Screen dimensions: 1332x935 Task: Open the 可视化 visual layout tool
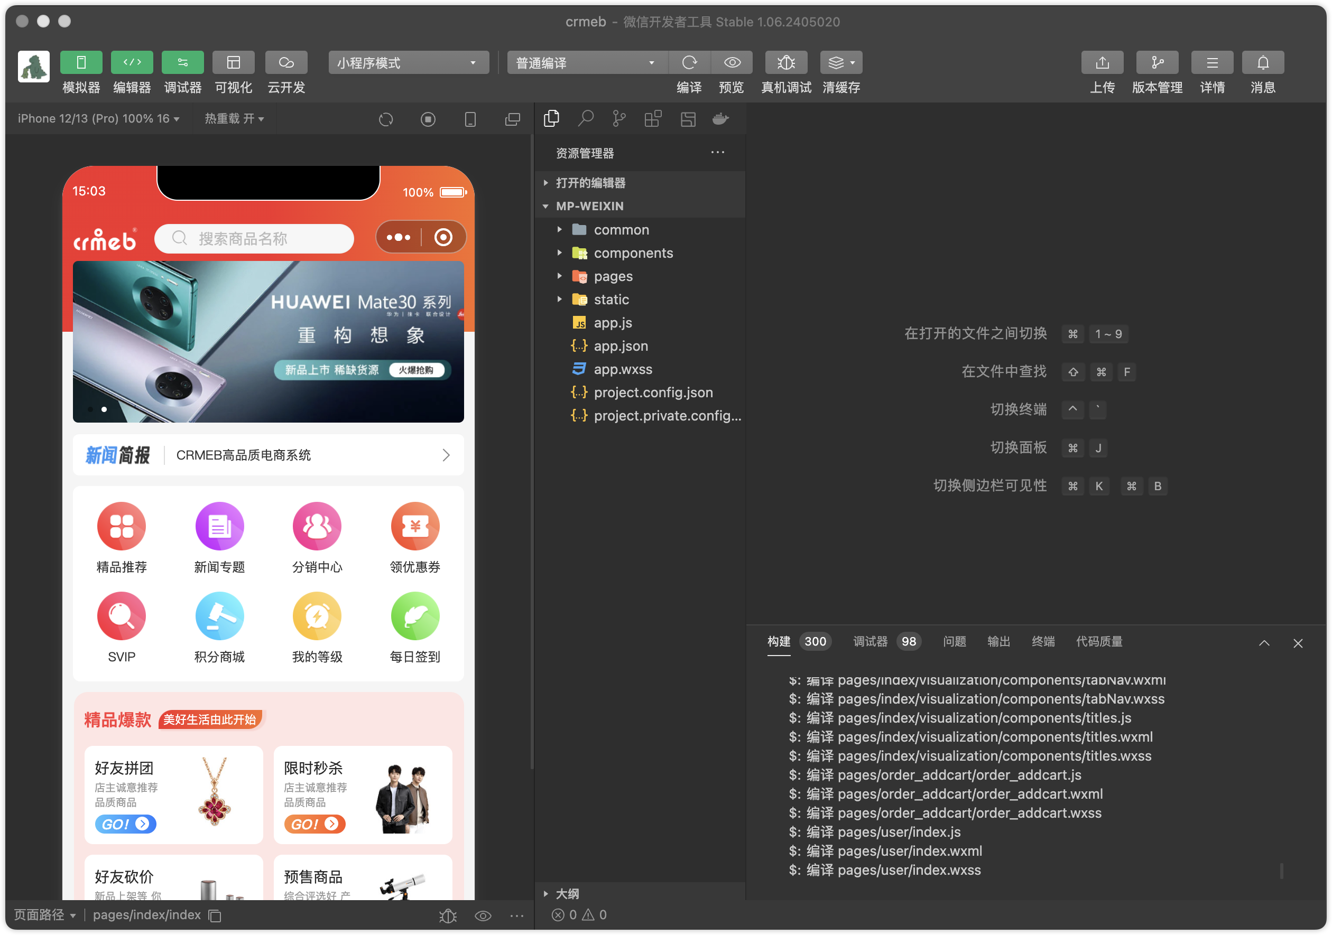tap(233, 63)
